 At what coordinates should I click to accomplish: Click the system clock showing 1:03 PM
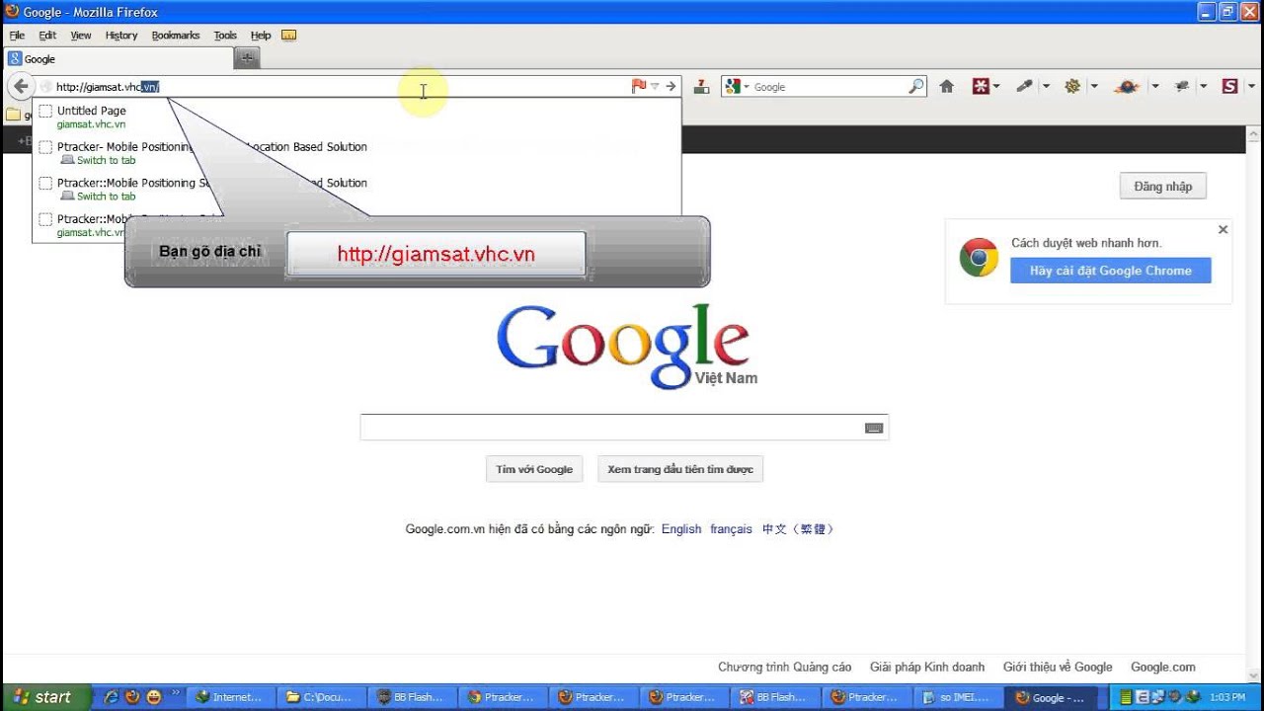tap(1226, 697)
